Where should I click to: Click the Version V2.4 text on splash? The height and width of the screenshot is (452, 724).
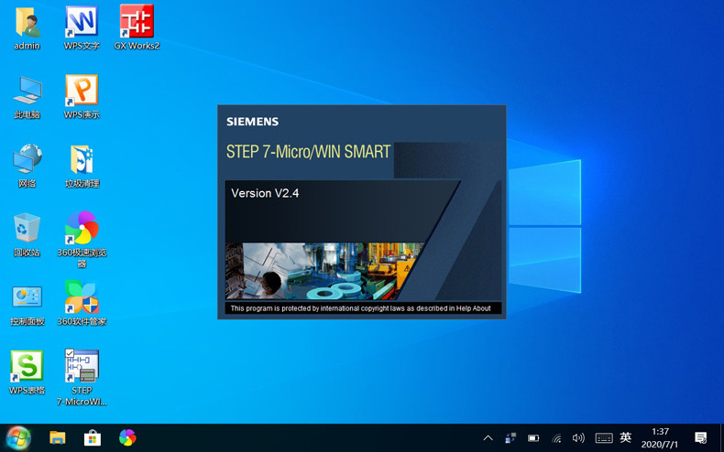point(265,193)
